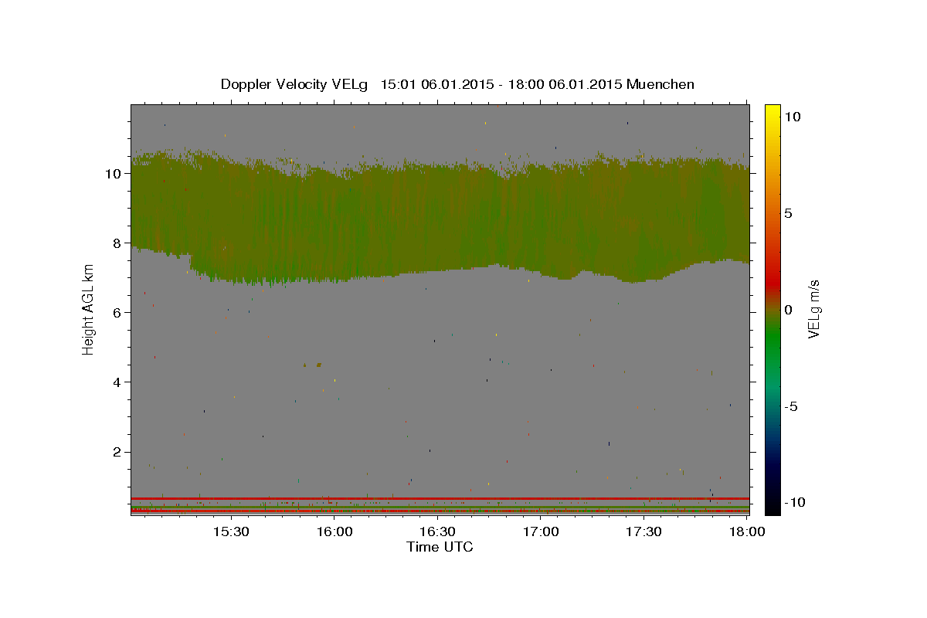Click the red horizontal band near ground level

pyautogui.click(x=440, y=498)
